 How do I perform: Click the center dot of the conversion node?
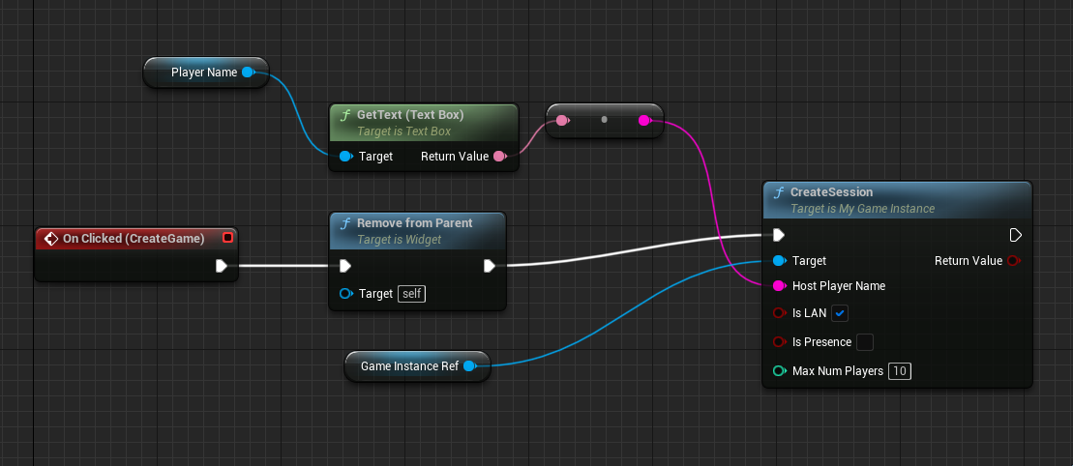point(604,120)
